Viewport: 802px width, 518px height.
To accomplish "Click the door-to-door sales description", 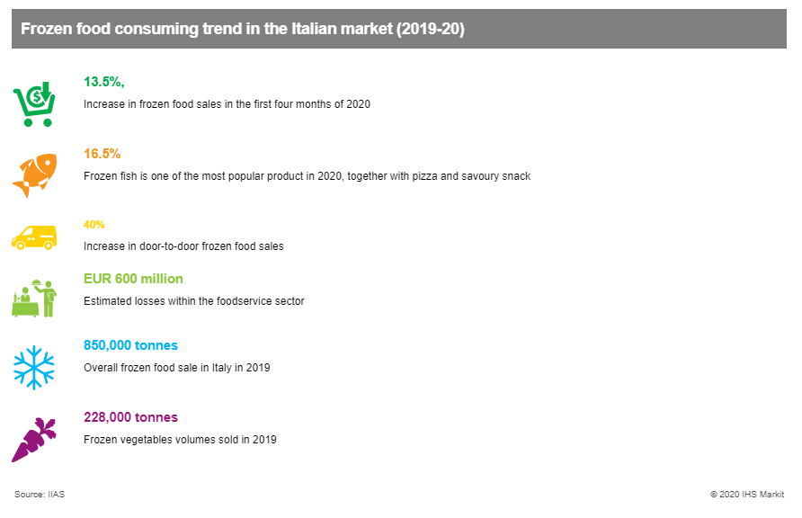I will 183,246.
